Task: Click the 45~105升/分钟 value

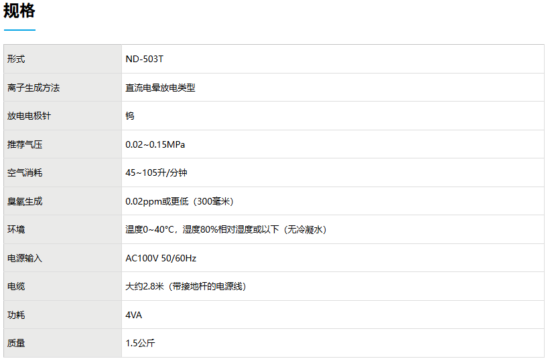Action: coord(156,172)
